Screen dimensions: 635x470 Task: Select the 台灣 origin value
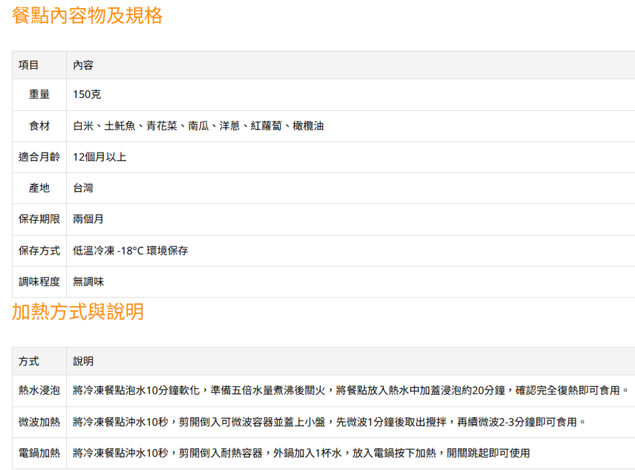pyautogui.click(x=82, y=188)
